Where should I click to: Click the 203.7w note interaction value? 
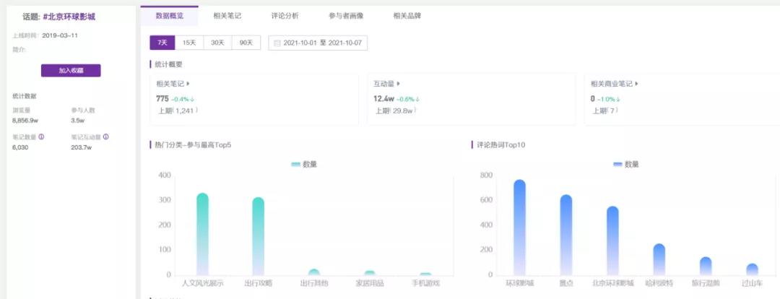pos(81,147)
